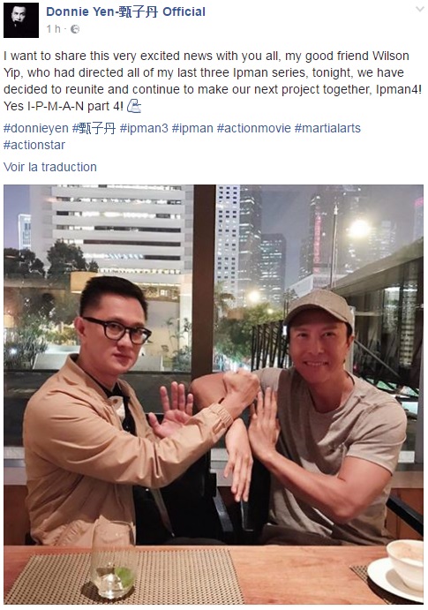Image resolution: width=428 pixels, height=610 pixels.
Task: Click the flexed bicep emoji icon
Action: click(134, 106)
